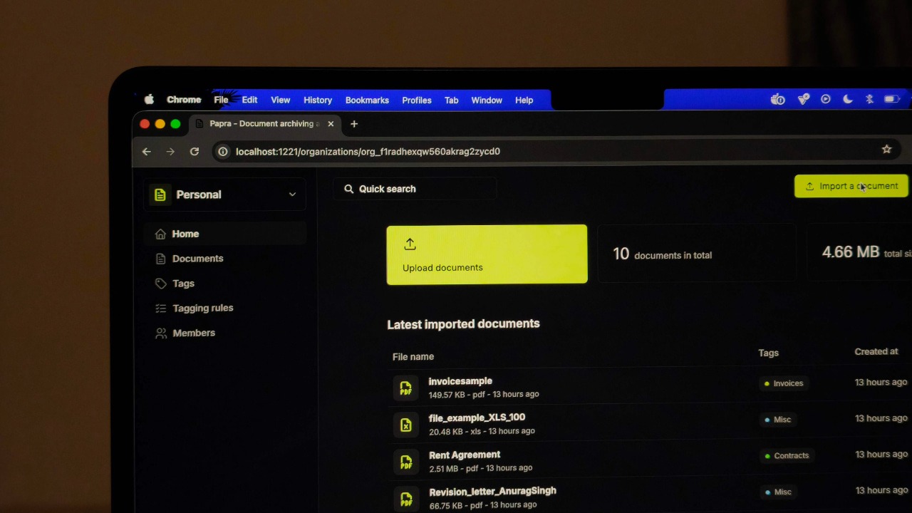This screenshot has width=912, height=513.
Task: Toggle dark mode via the menu bar moon icon
Action: pos(847,99)
